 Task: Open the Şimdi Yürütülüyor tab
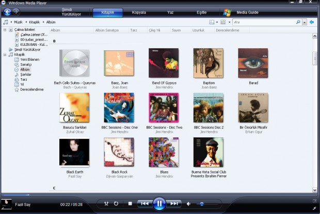pyautogui.click(x=71, y=12)
